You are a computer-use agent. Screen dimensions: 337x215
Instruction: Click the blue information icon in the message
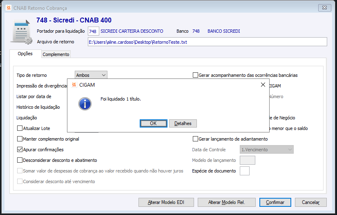point(85,104)
